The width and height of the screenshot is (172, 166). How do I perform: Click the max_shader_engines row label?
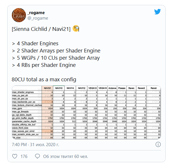[x=23, y=92]
